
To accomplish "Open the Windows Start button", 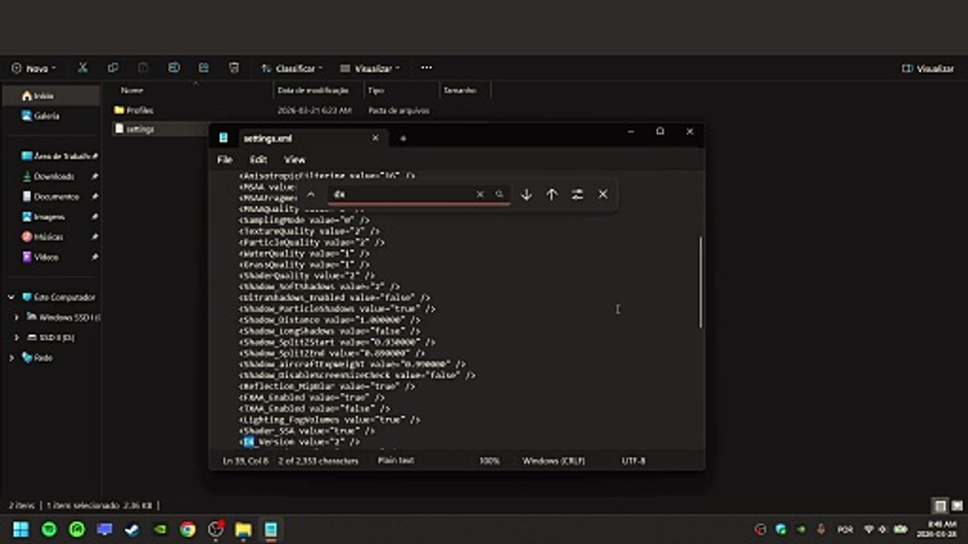I will click(x=21, y=530).
